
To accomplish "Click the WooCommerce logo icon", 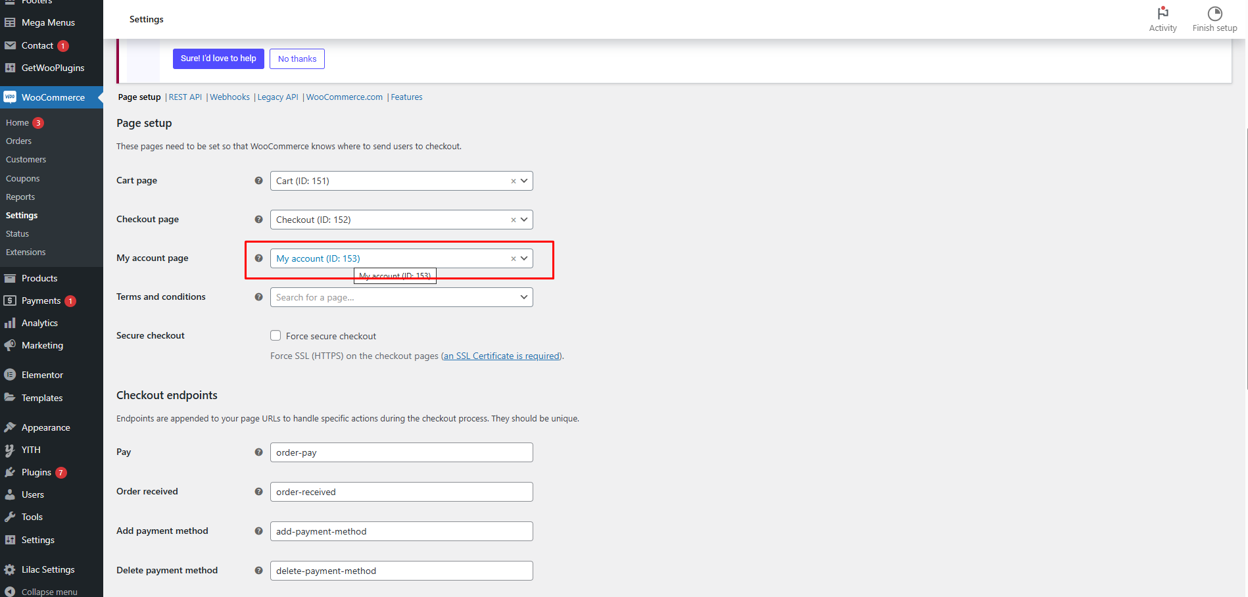I will (10, 97).
